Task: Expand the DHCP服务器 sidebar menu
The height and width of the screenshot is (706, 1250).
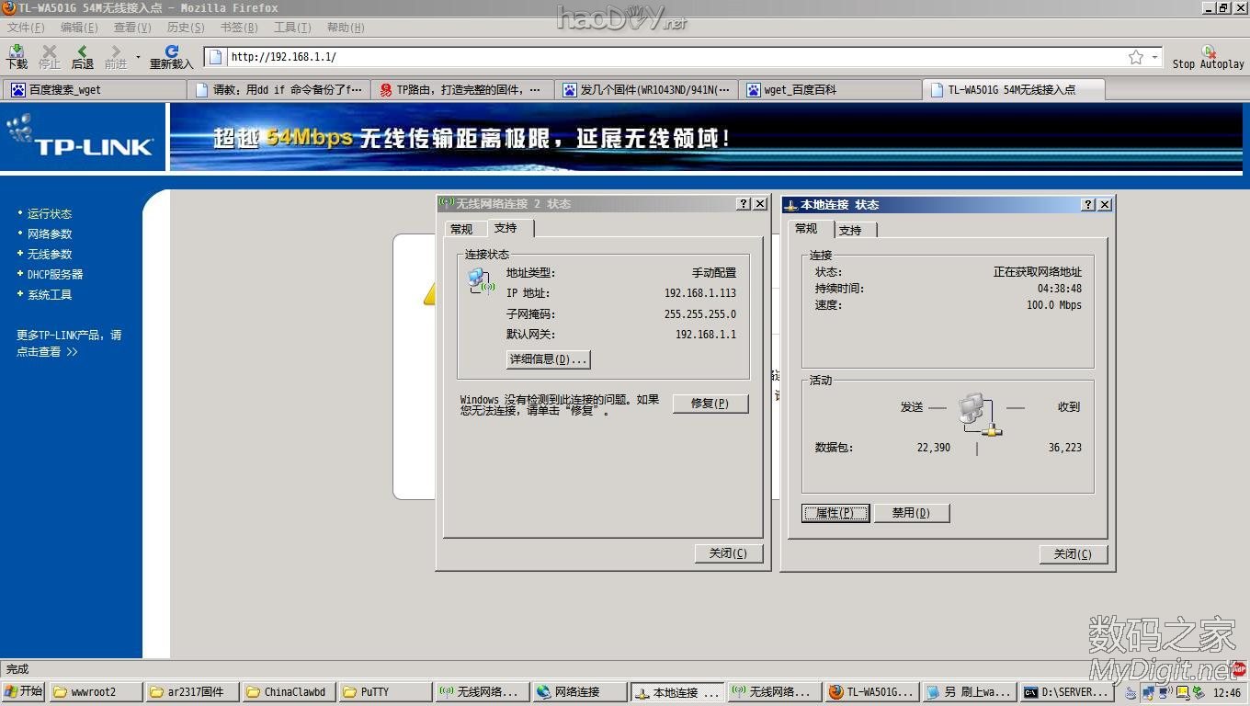Action: [54, 275]
